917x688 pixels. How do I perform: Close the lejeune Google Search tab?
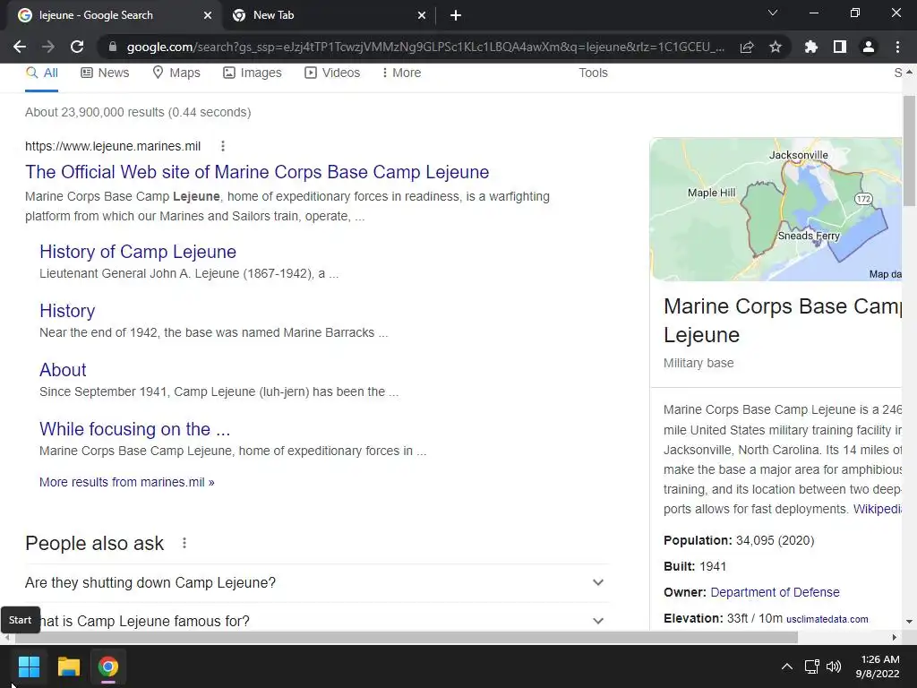pyautogui.click(x=207, y=15)
